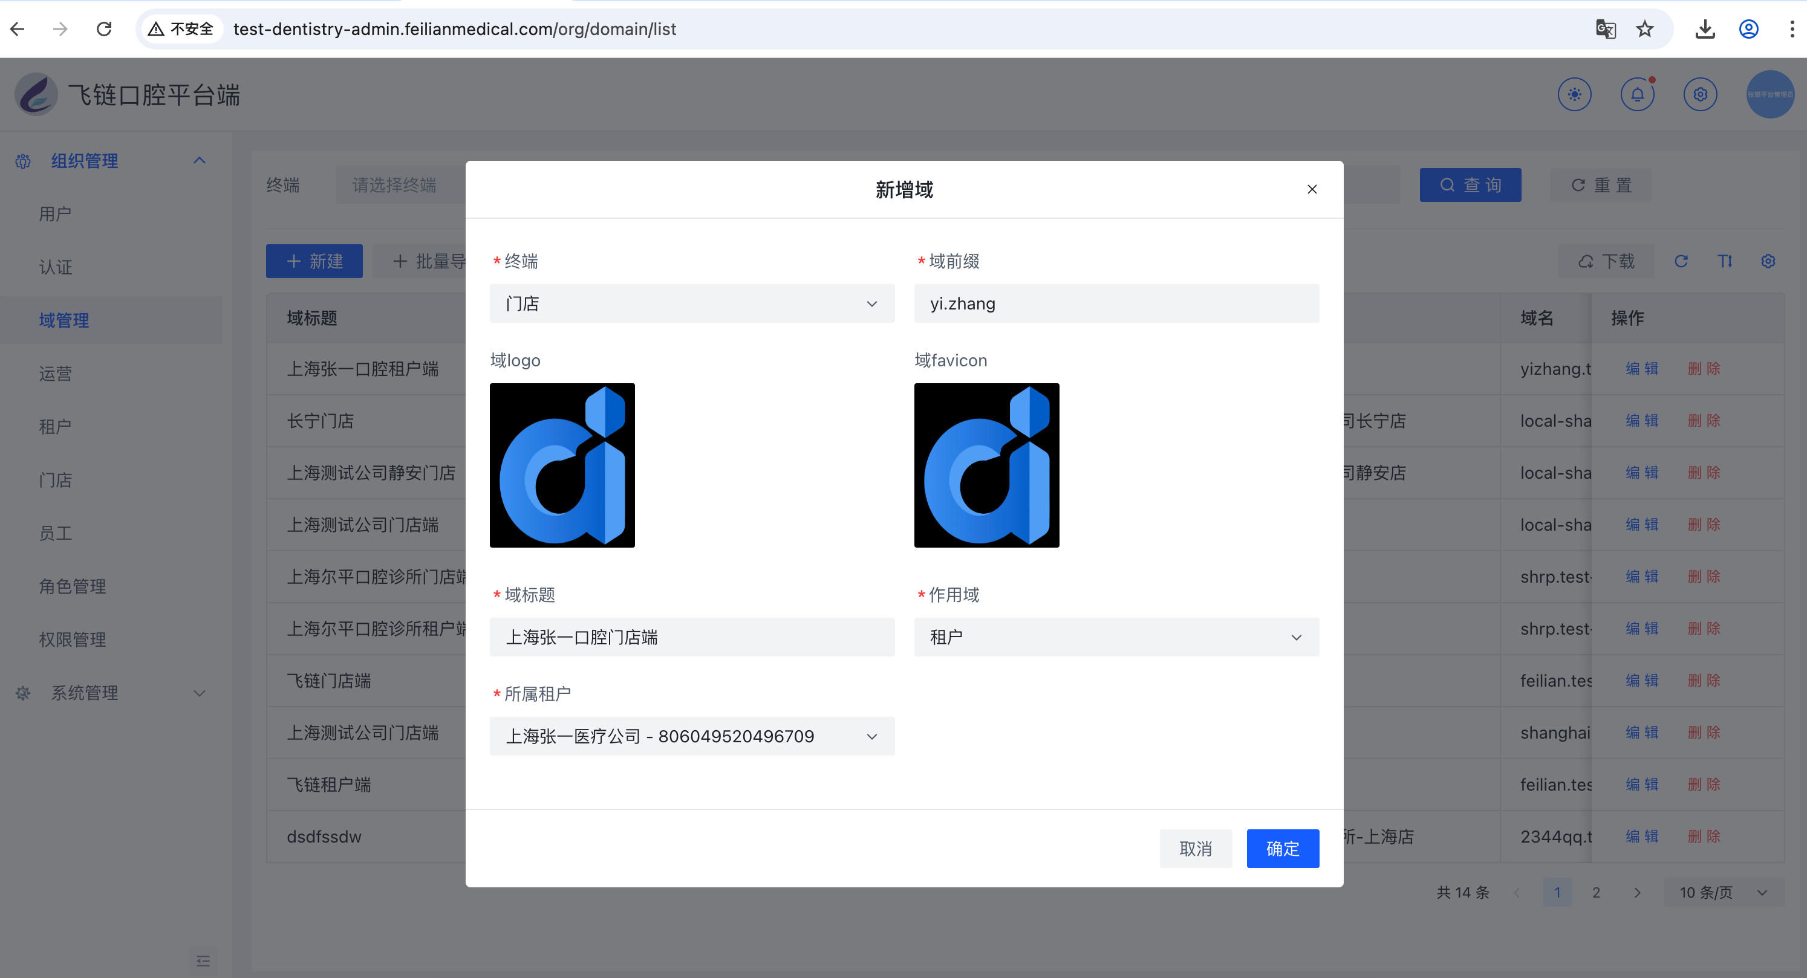Click the 飞链口腔平台端 logo
This screenshot has width=1807, height=978.
[36, 94]
